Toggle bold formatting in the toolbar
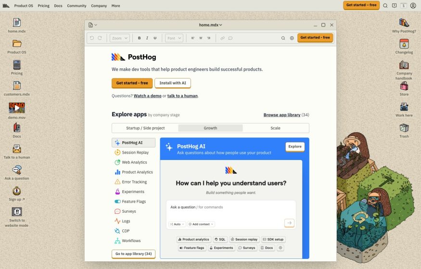This screenshot has width=421, height=269. coord(140,38)
